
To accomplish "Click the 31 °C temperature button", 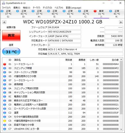I will coord(11,51).
